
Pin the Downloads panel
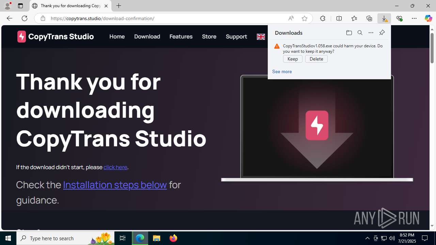coord(382,33)
